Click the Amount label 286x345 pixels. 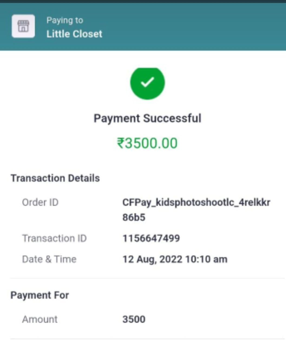[x=40, y=319]
